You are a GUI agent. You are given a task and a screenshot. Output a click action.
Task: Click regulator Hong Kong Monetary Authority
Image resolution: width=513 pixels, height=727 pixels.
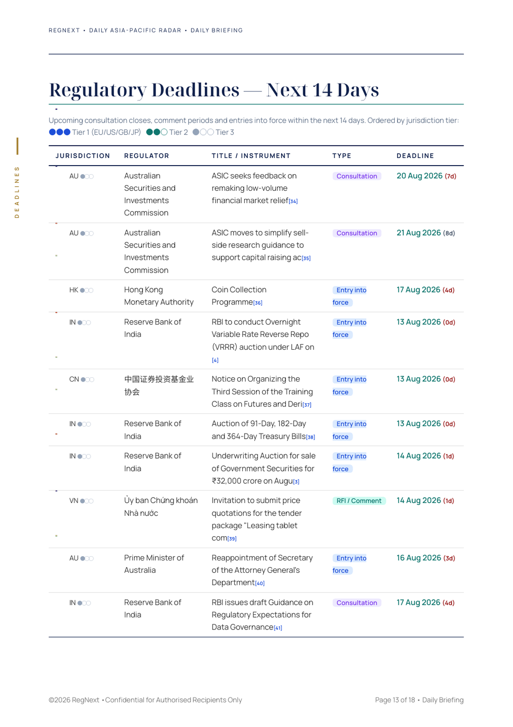coord(159,296)
